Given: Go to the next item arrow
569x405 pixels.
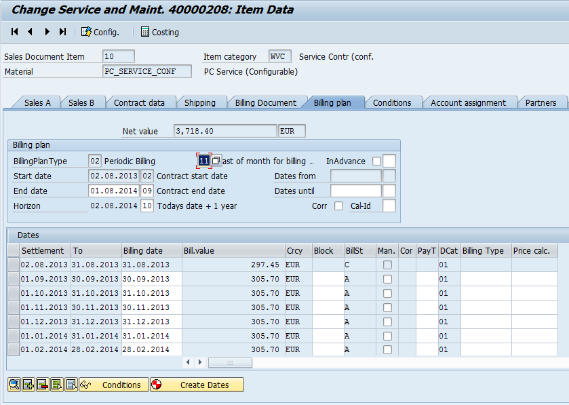Looking at the screenshot, I should click(x=47, y=32).
